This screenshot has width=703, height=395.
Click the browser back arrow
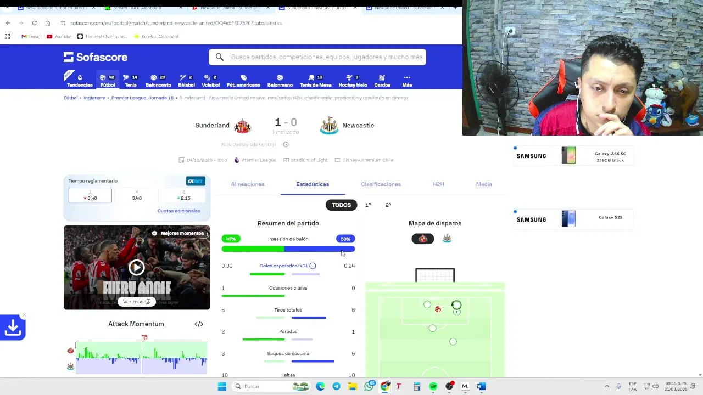pos(8,23)
